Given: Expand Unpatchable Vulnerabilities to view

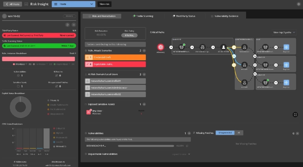Looking at the screenshot, I should point(181,154).
